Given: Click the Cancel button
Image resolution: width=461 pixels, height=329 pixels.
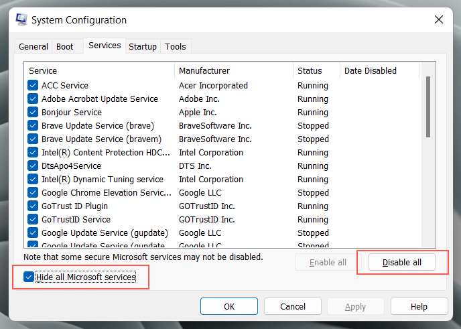Looking at the screenshot, I should click(x=293, y=306).
